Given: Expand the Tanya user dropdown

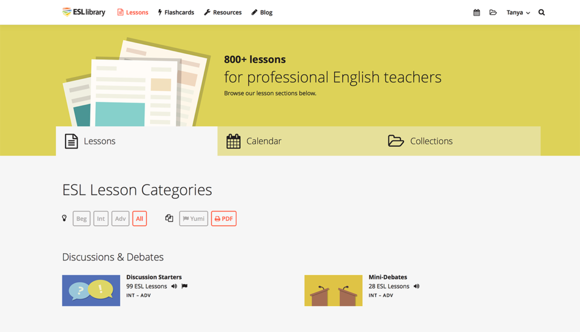Looking at the screenshot, I should click(518, 12).
